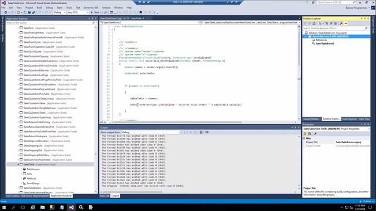Image resolution: width=376 pixels, height=211 pixels.
Task: Expand the Methods node under SalesTable
Action: (21, 178)
